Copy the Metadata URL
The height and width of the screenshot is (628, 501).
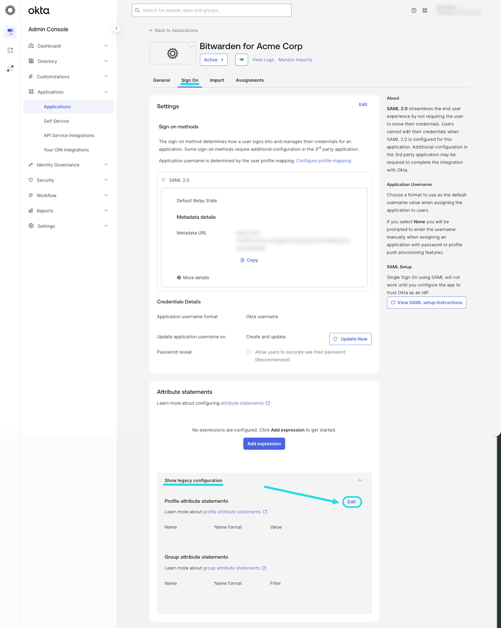(x=249, y=260)
